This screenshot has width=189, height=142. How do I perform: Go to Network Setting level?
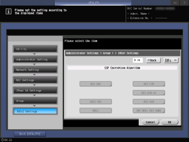(x=35, y=70)
